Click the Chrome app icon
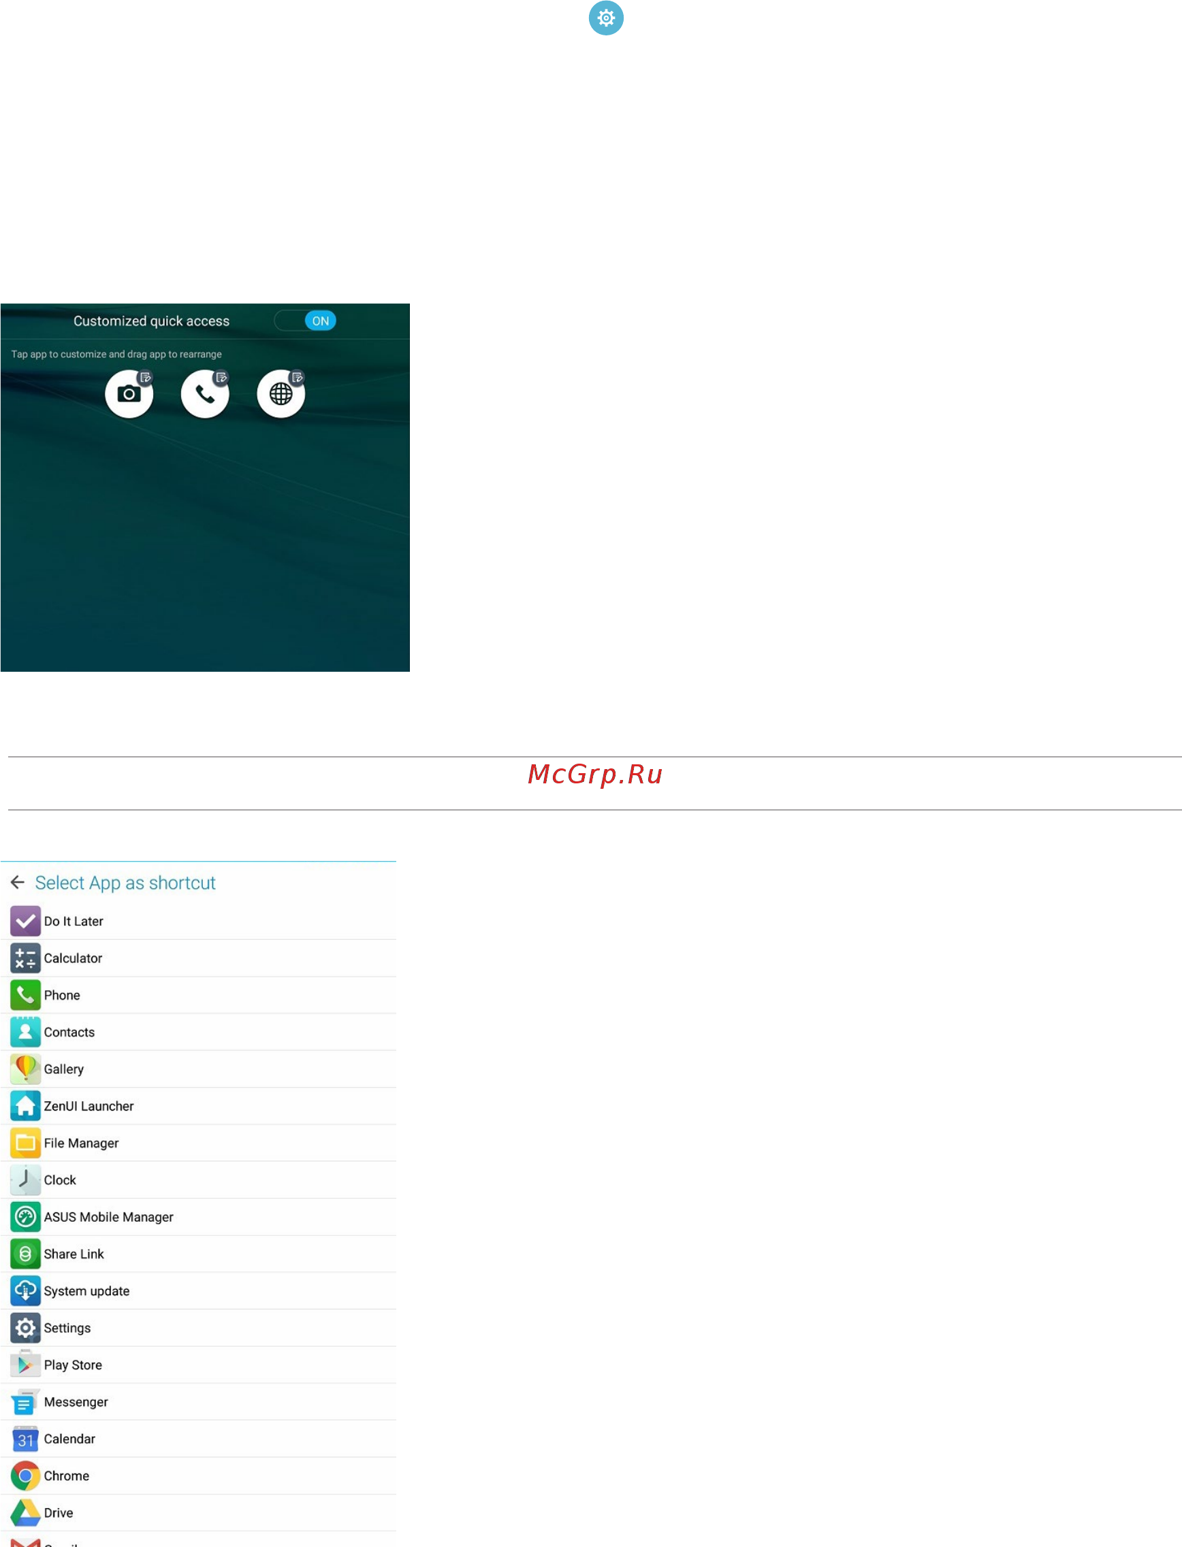This screenshot has width=1182, height=1547. 25,1476
